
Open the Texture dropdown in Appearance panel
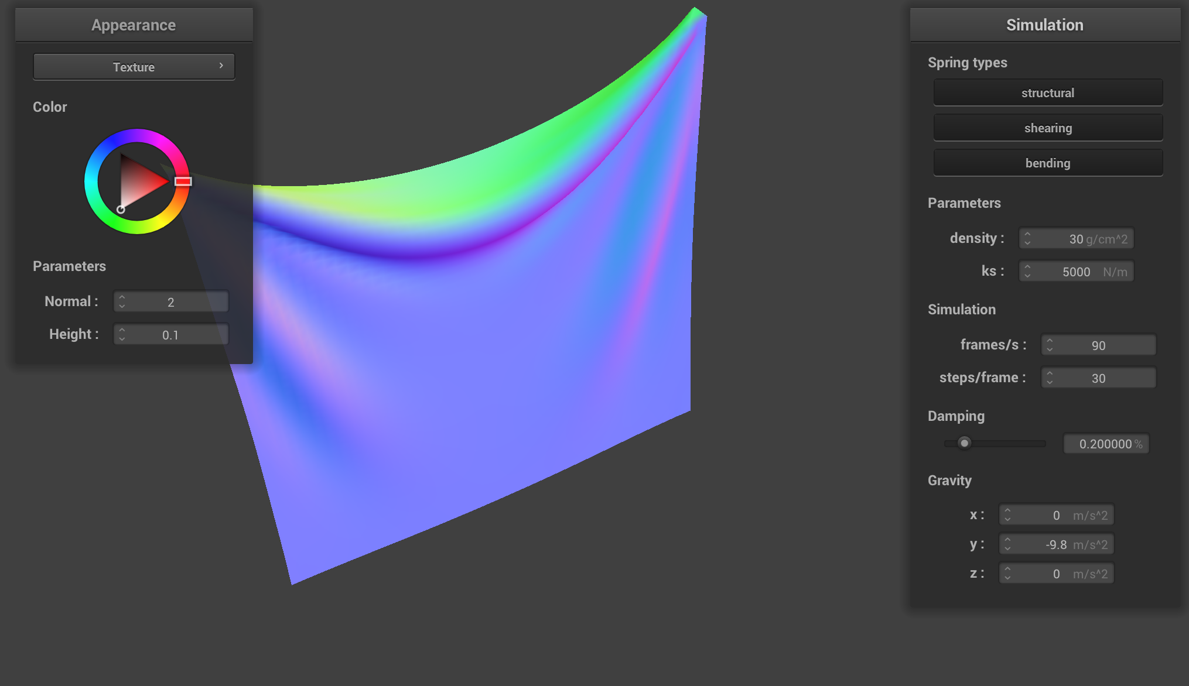point(134,67)
